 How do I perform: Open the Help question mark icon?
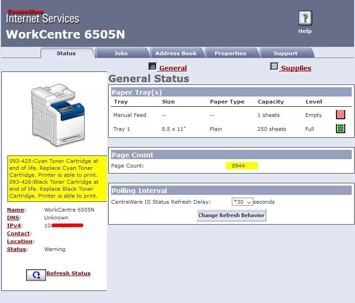[x=305, y=18]
